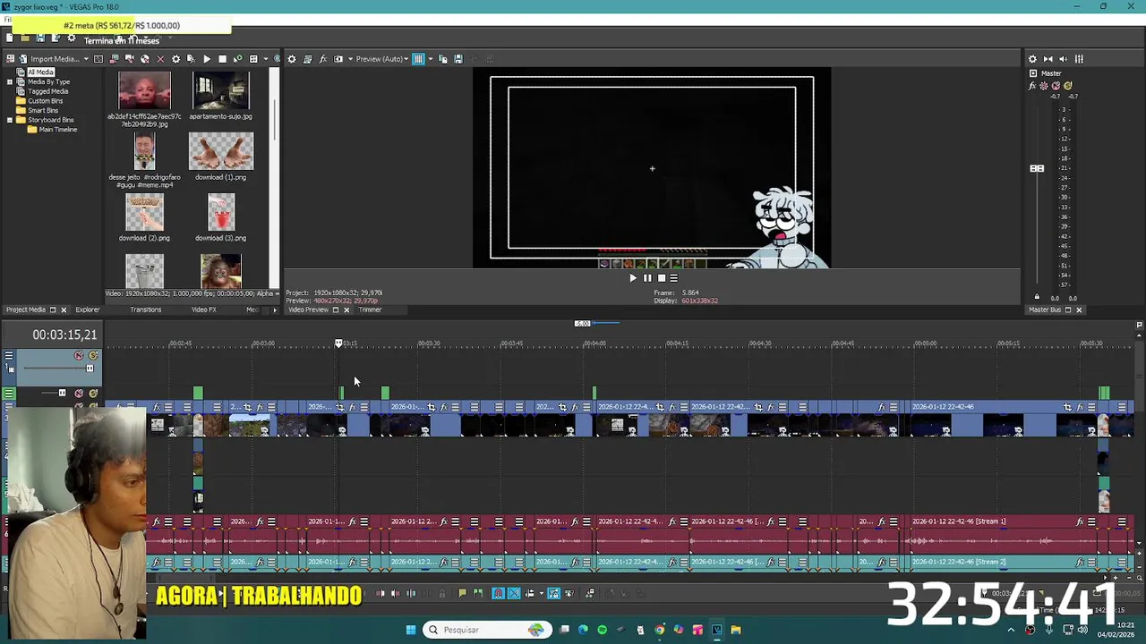Copy snapshot to clipboard icon
Screen dimensions: 1146x644
443,59
